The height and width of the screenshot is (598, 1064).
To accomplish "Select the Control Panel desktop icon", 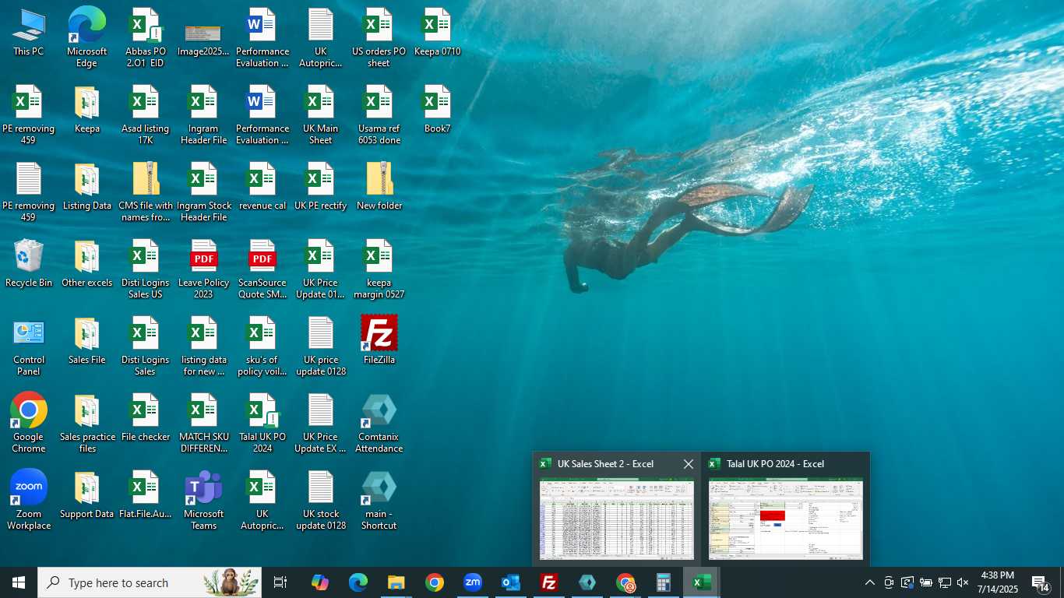I will tap(29, 346).
